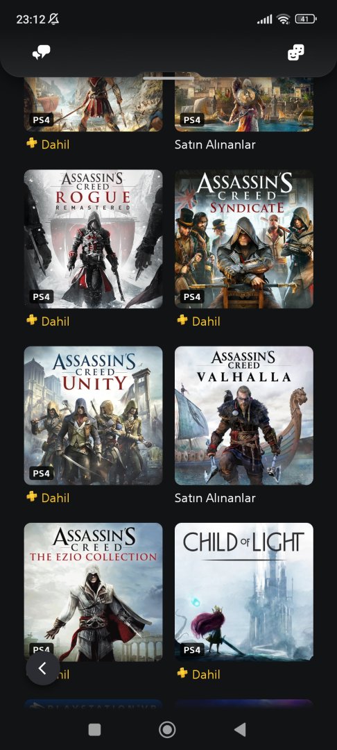Tap the PS Plus icon under Rogue Remastered
The image size is (337, 750).
tap(31, 319)
